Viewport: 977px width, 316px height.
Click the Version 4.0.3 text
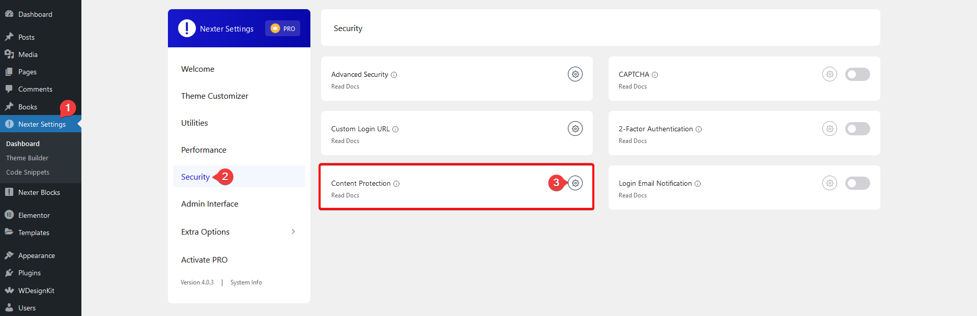pos(197,282)
